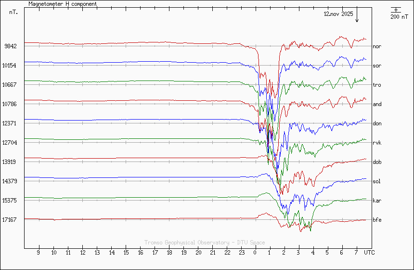
Task: Click the 17167 baseline value
Action: coord(10,220)
